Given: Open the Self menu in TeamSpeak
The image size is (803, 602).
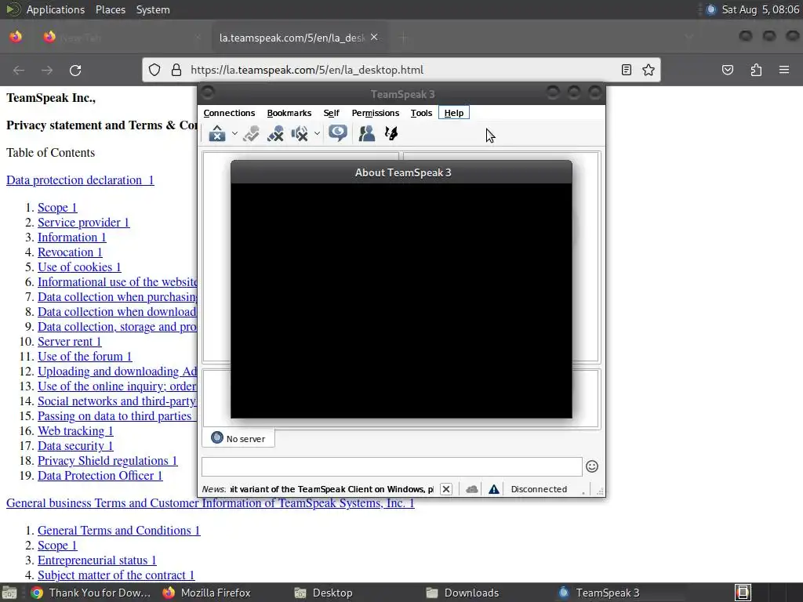Looking at the screenshot, I should click(332, 113).
